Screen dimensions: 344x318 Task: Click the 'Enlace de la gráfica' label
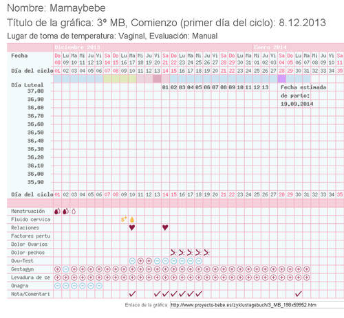click(x=146, y=305)
